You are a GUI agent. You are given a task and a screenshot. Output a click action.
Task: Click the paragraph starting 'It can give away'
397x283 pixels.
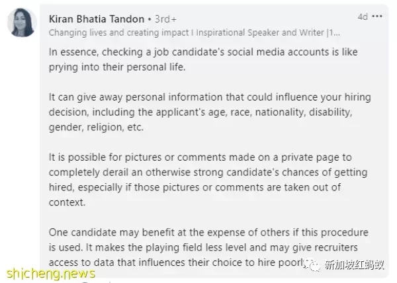[210, 112]
